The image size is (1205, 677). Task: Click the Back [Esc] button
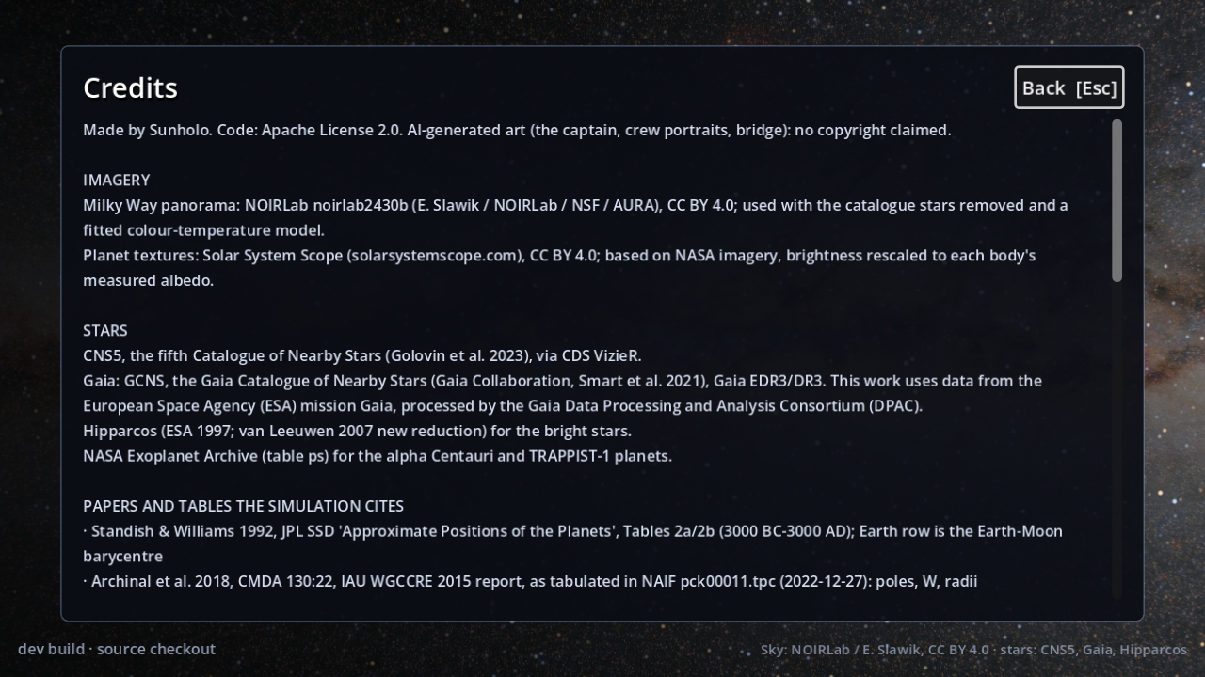click(1069, 87)
